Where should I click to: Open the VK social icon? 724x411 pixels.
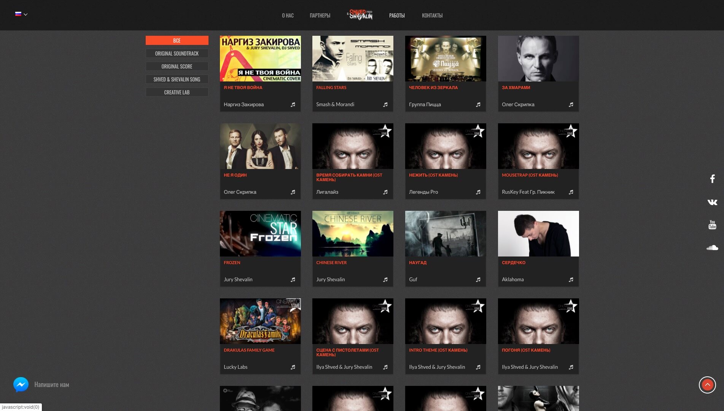(x=712, y=202)
